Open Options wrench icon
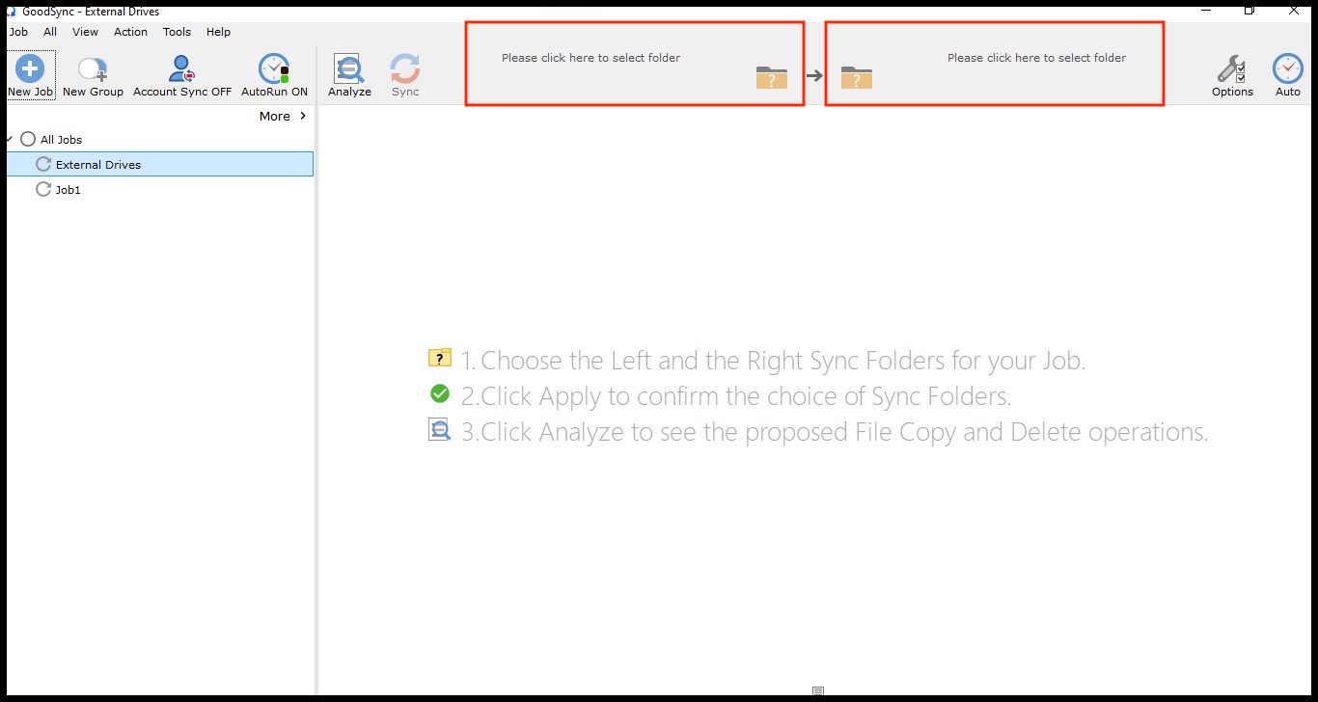The width and height of the screenshot is (1318, 702). click(x=1231, y=69)
